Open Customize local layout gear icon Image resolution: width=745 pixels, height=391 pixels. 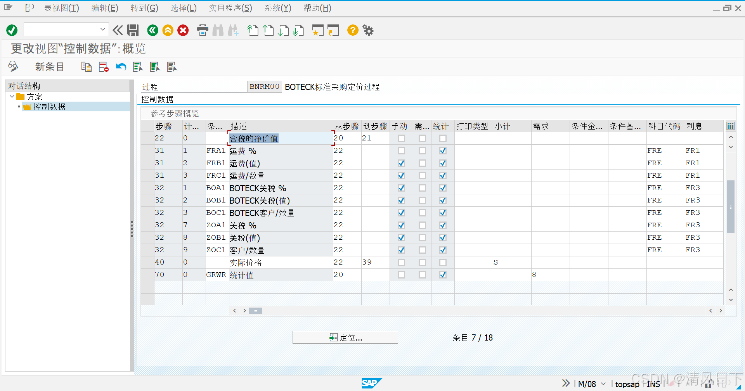(x=368, y=30)
